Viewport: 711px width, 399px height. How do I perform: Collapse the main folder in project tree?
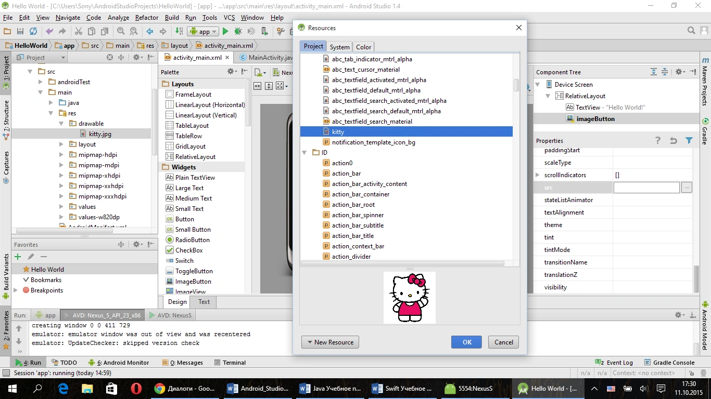point(41,92)
